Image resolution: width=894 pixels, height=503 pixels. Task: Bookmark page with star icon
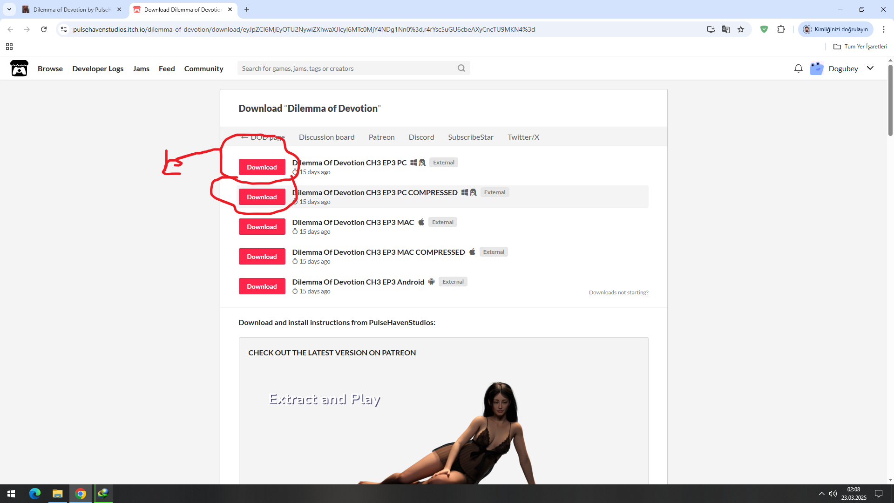click(741, 29)
